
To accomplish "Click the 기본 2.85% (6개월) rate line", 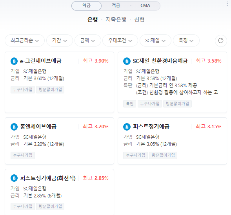I will (43, 195).
